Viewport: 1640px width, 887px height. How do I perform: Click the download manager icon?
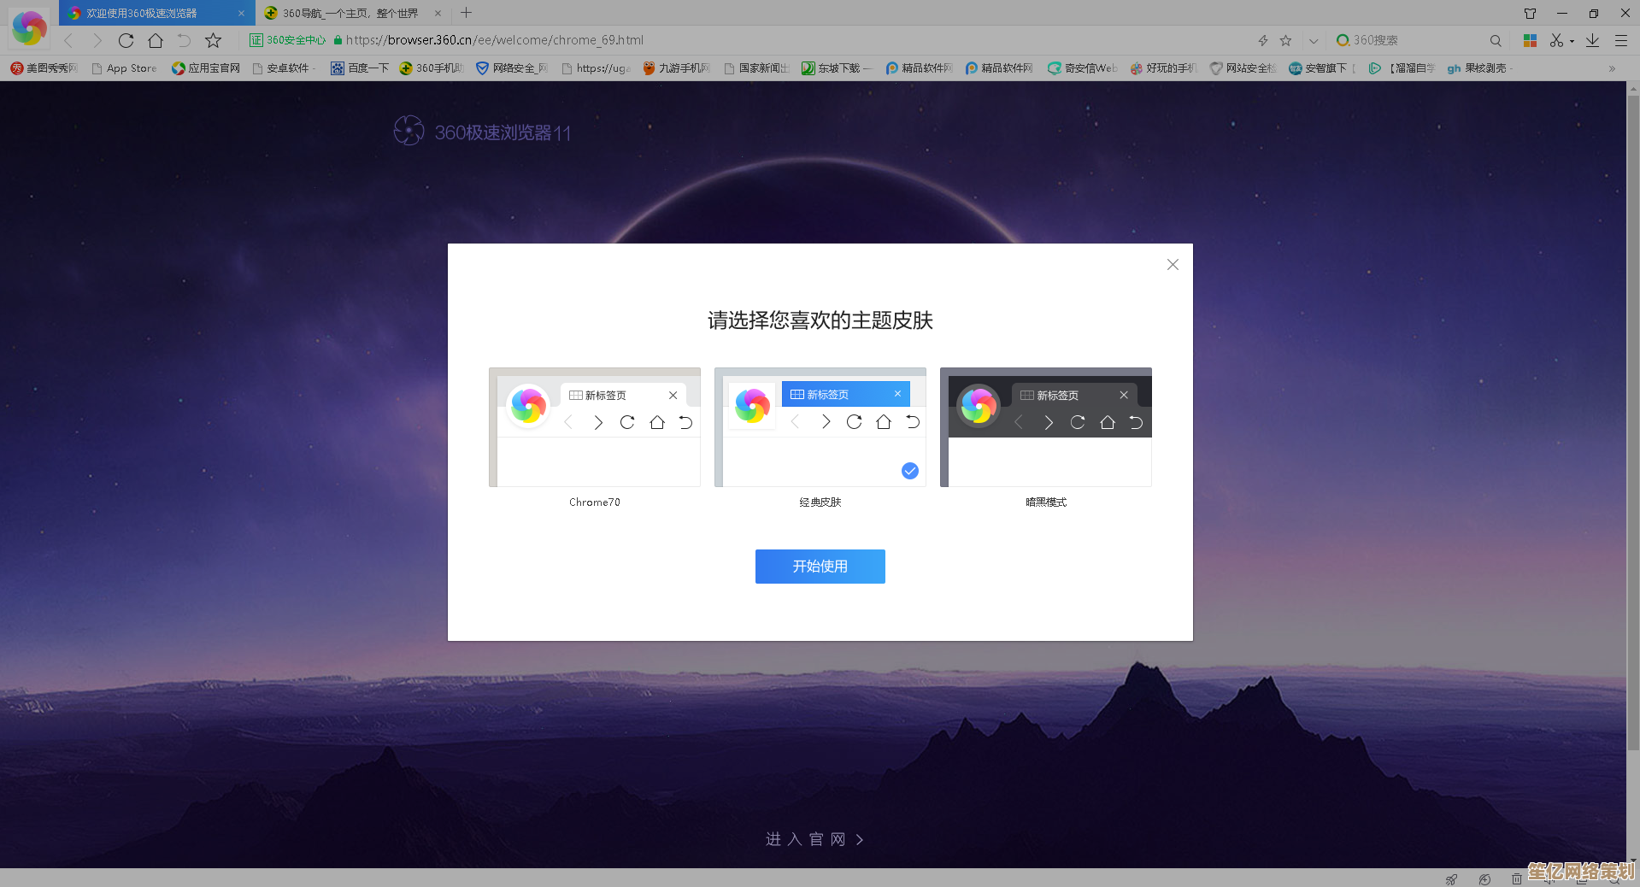click(1592, 40)
